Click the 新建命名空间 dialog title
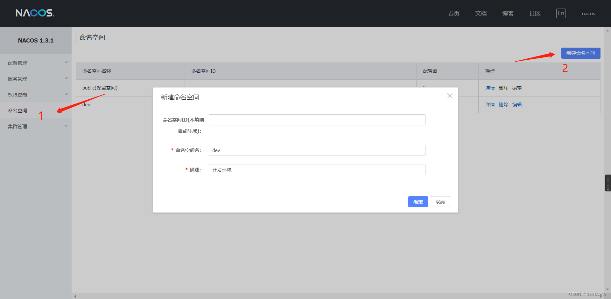 click(180, 97)
